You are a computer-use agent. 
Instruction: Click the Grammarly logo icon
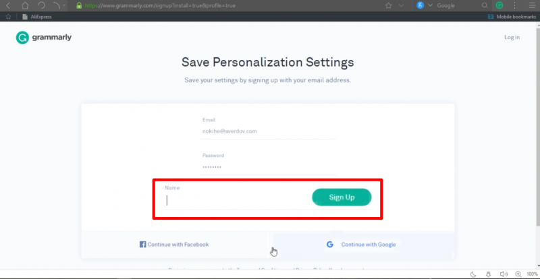22,38
